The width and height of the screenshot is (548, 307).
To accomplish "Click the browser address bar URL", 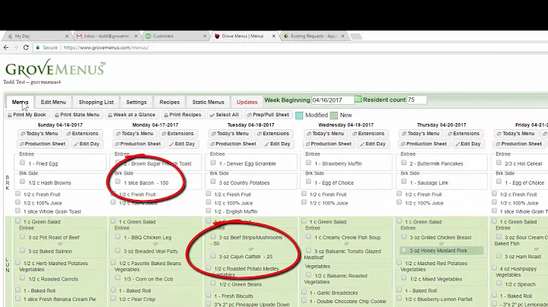I will click(x=107, y=48).
